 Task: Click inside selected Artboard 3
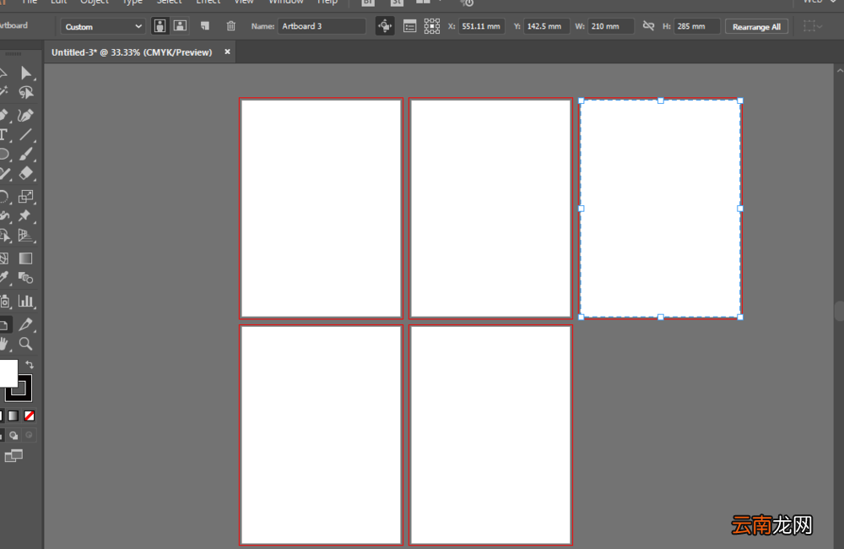pos(661,209)
